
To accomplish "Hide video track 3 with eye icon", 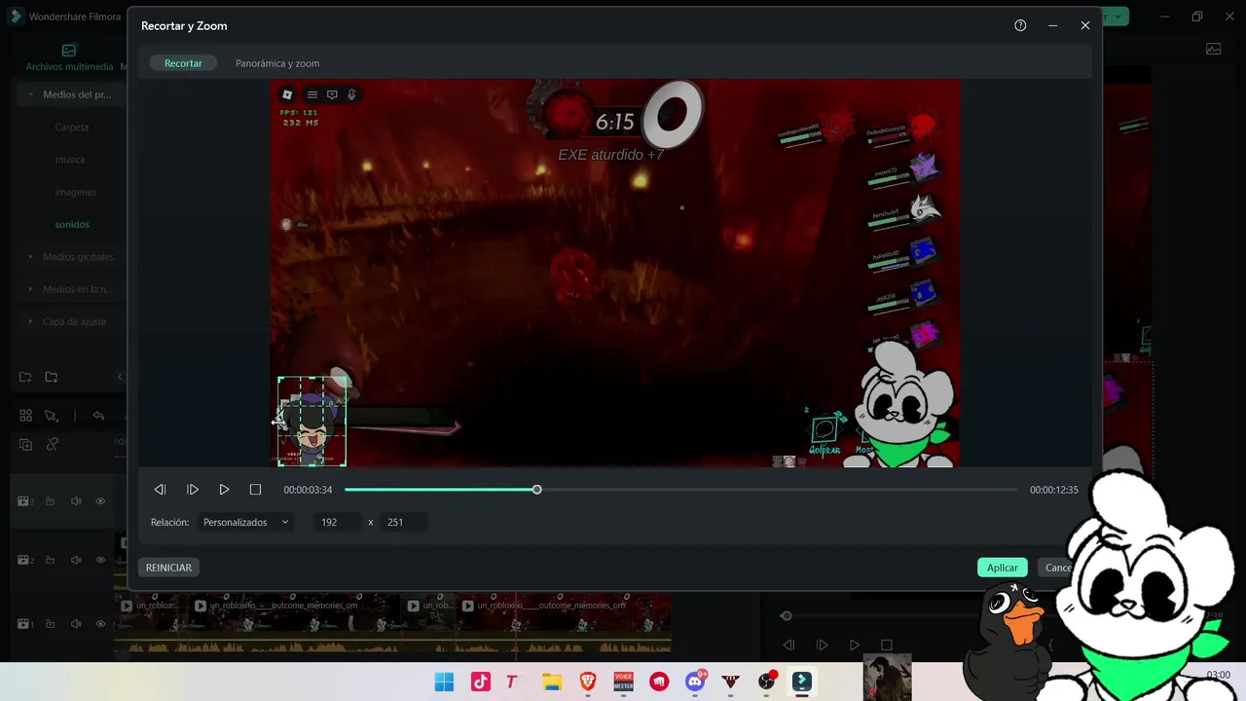I will (100, 501).
